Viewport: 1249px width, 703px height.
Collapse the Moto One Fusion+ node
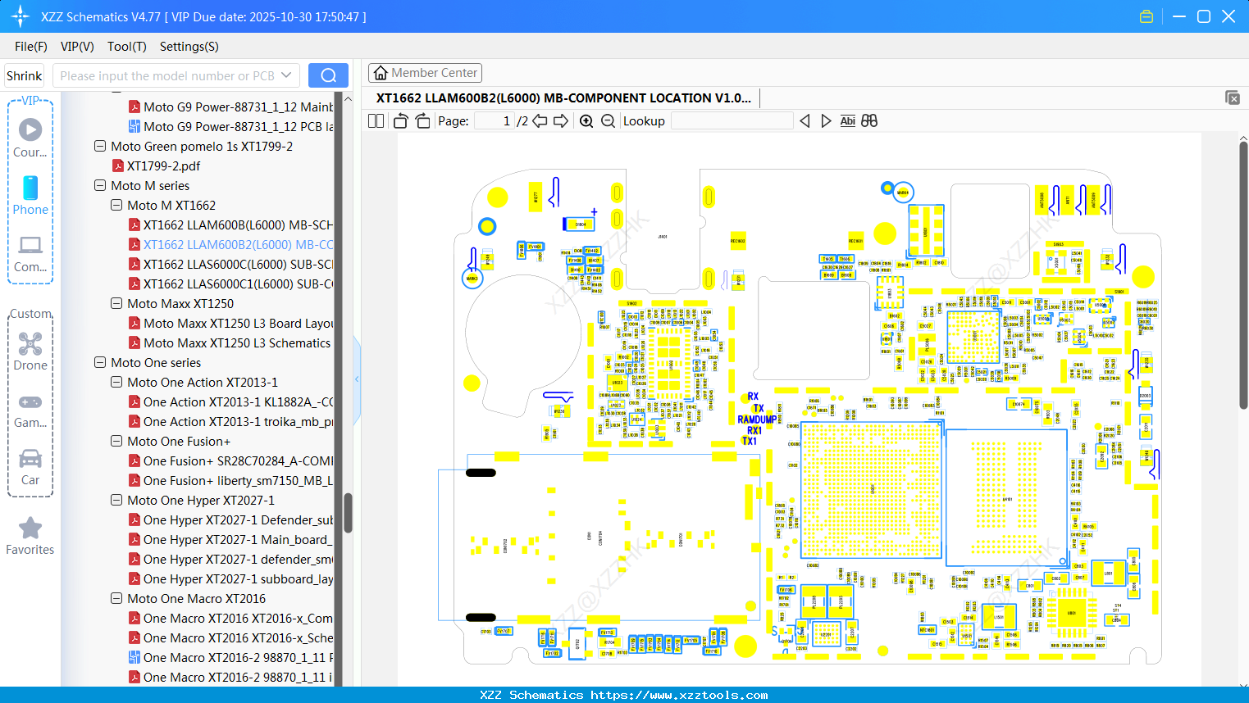click(116, 442)
